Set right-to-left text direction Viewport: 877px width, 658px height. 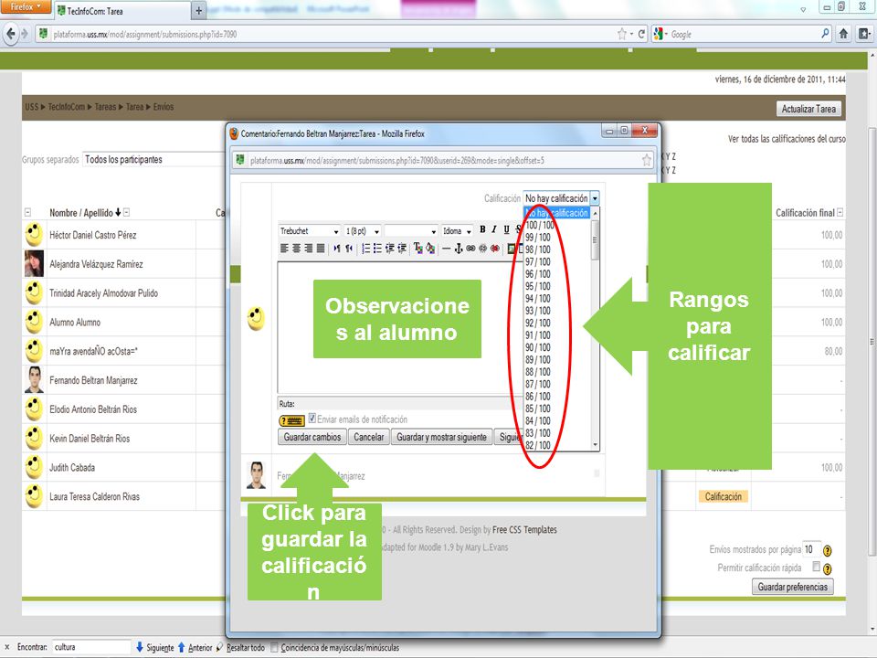pos(349,248)
